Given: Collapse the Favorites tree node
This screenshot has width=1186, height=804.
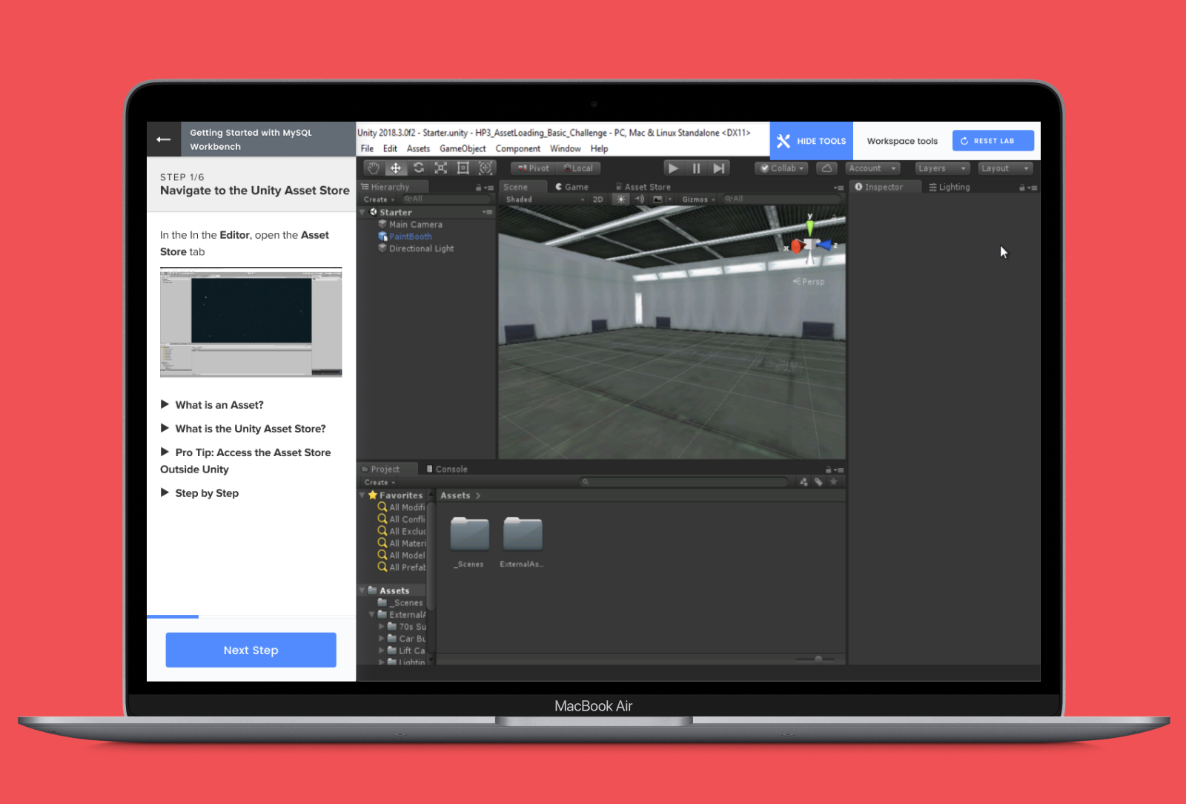Looking at the screenshot, I should (x=362, y=495).
